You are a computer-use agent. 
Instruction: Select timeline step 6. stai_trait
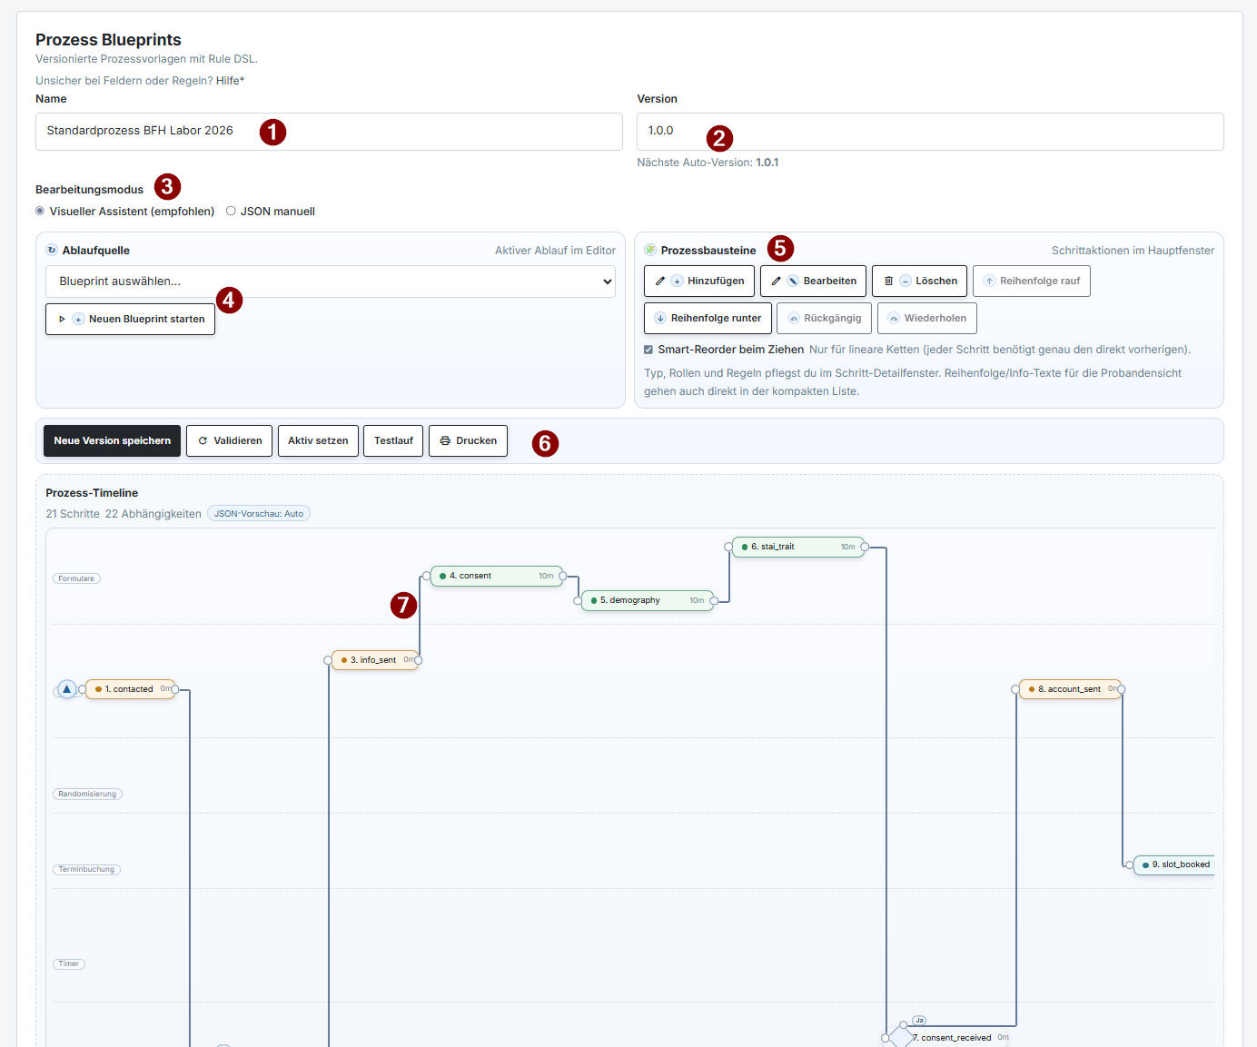797,547
